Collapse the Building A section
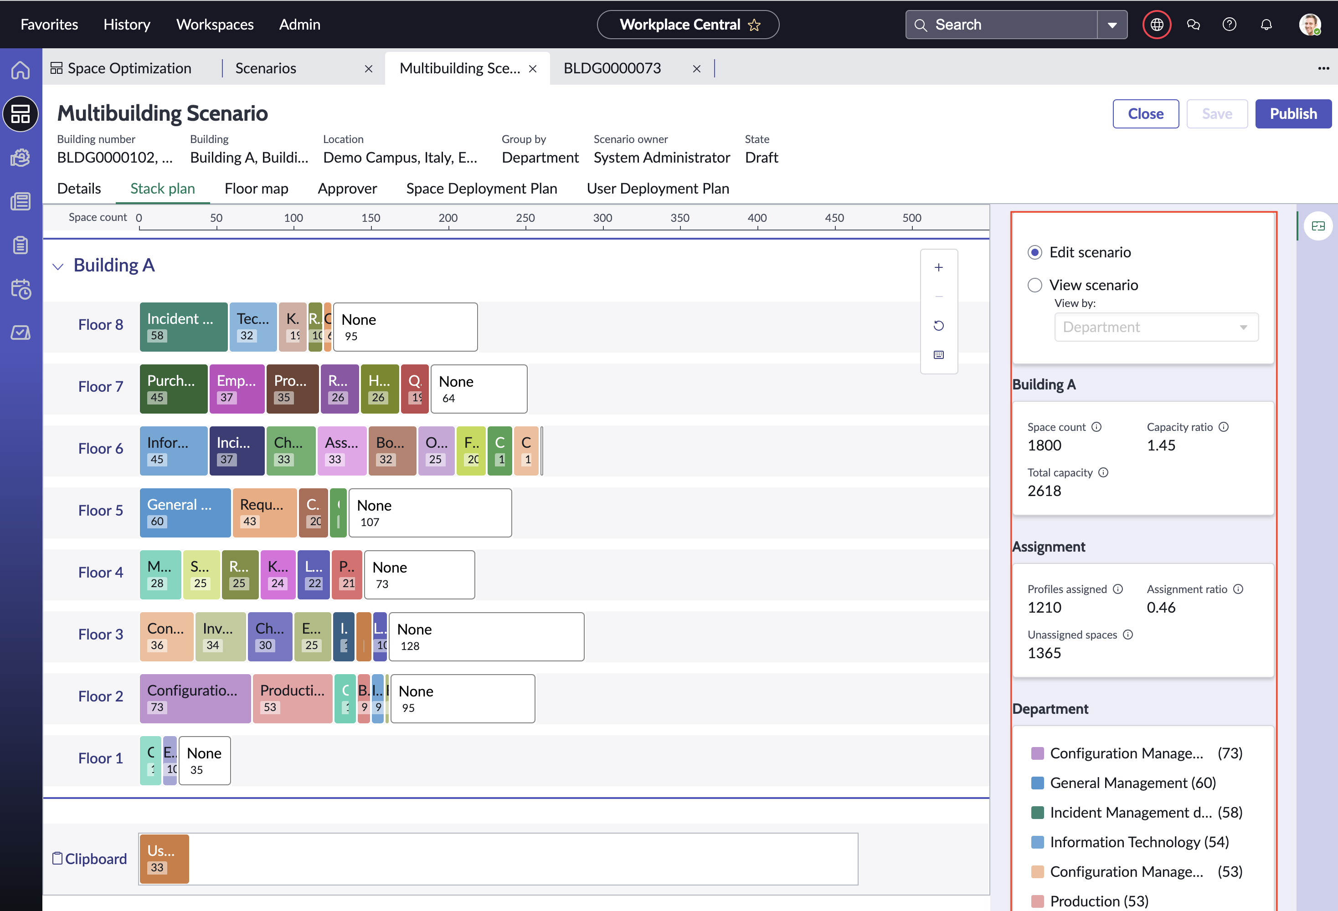This screenshot has width=1338, height=911. click(x=57, y=266)
